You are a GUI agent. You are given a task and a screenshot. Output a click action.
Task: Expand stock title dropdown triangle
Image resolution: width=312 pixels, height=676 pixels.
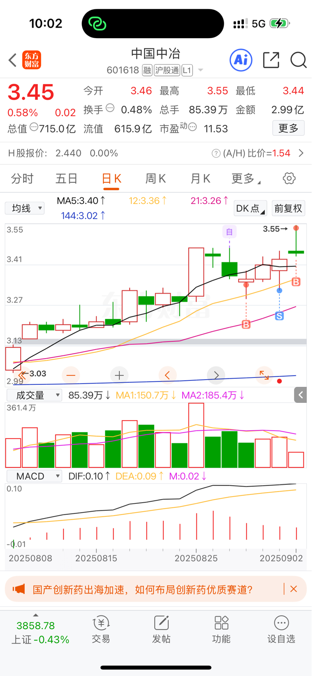[200, 70]
